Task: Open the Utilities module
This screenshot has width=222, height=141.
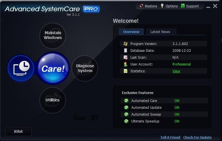Action: (x=53, y=100)
